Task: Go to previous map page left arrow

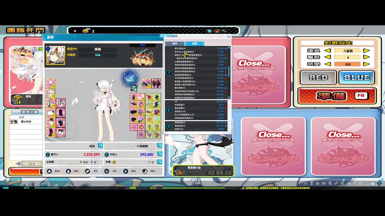Action: click(18, 164)
